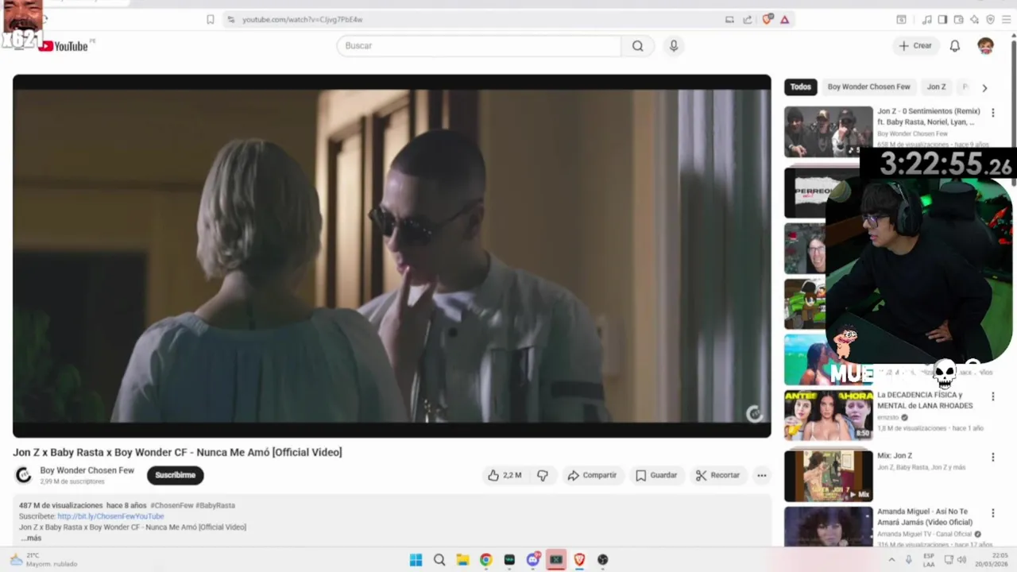
Task: Open the Brave playlist music note icon
Action: click(x=926, y=20)
